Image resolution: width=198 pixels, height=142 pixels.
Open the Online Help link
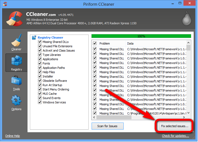click(12, 136)
